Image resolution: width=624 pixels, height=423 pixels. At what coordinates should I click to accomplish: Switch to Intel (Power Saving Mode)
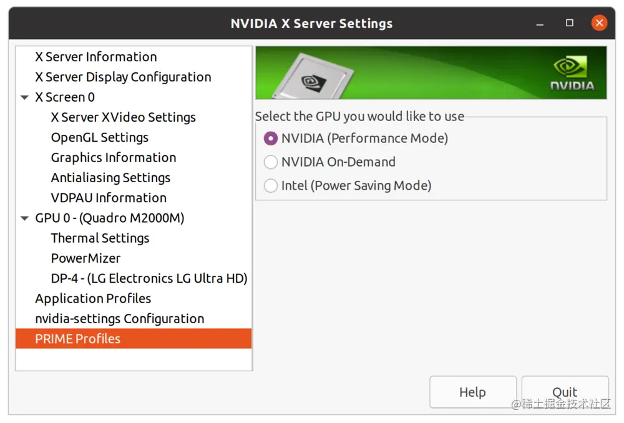[x=270, y=185]
